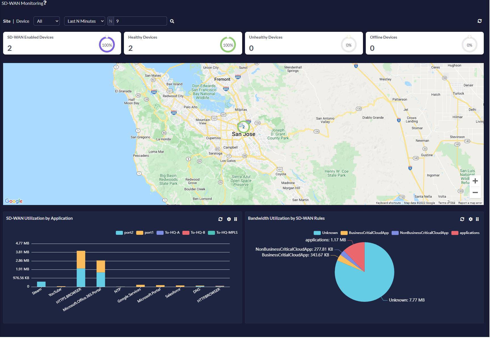
Task: Click the Healthy Devices 100% ring
Action: pos(228,45)
